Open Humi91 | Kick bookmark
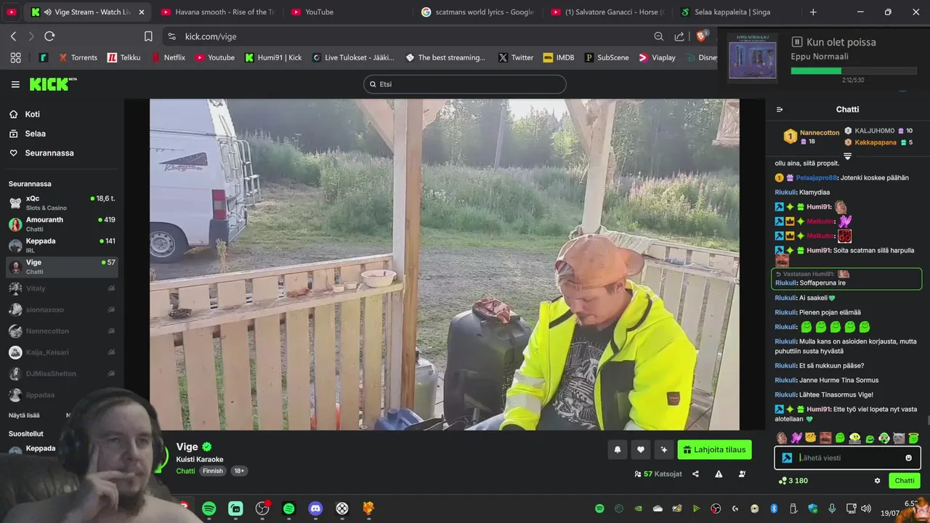930x523 pixels. [x=273, y=57]
